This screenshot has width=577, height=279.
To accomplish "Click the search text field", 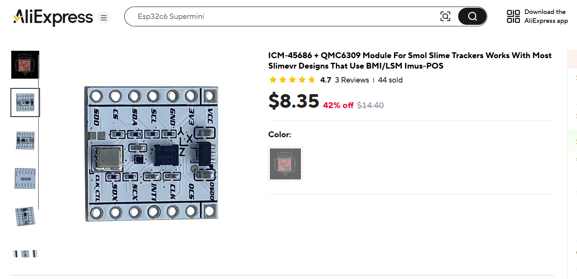I will (x=283, y=17).
